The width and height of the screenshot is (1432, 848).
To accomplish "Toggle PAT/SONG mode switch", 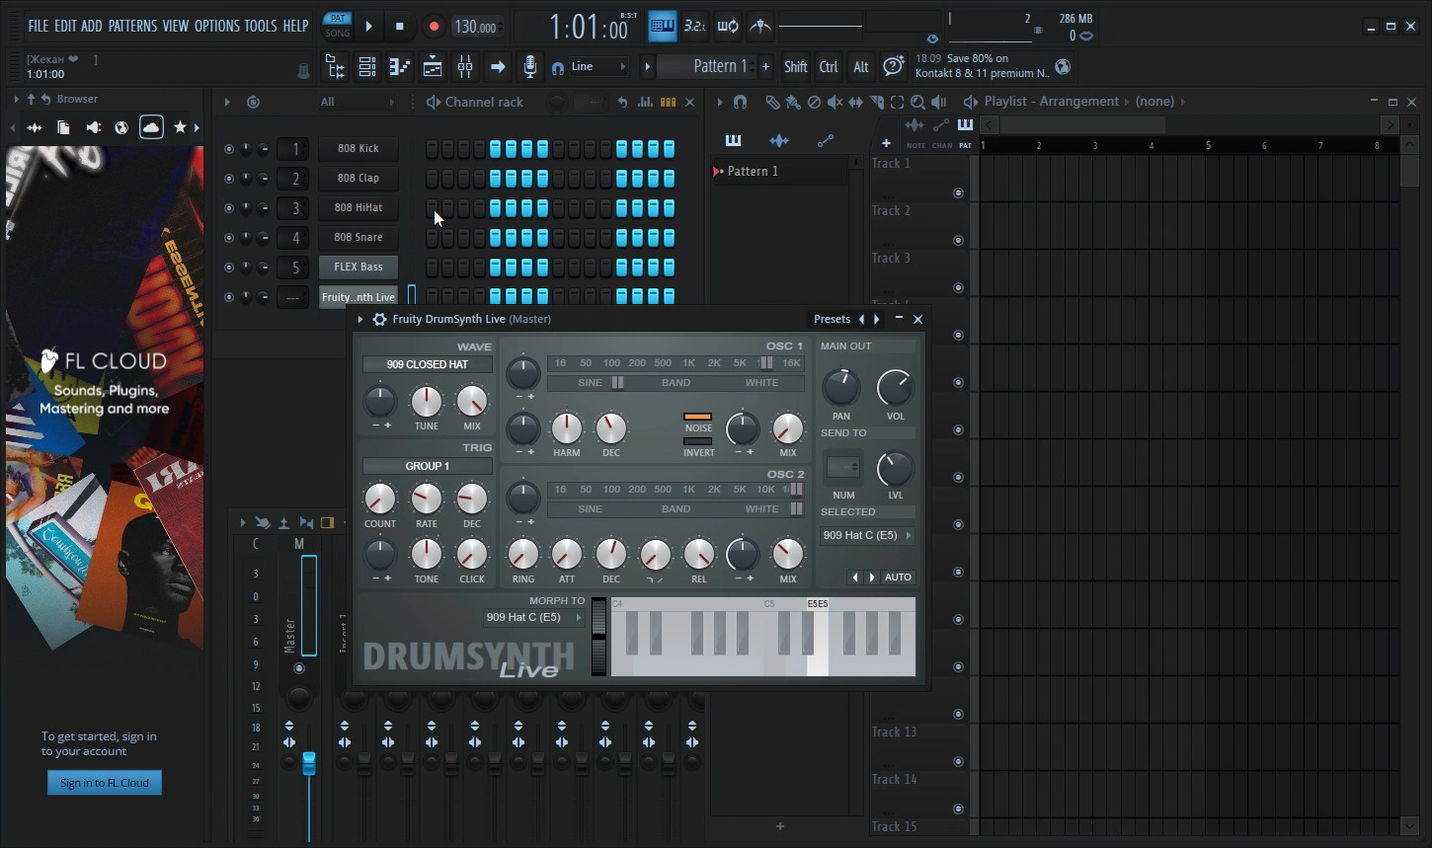I will pyautogui.click(x=338, y=26).
